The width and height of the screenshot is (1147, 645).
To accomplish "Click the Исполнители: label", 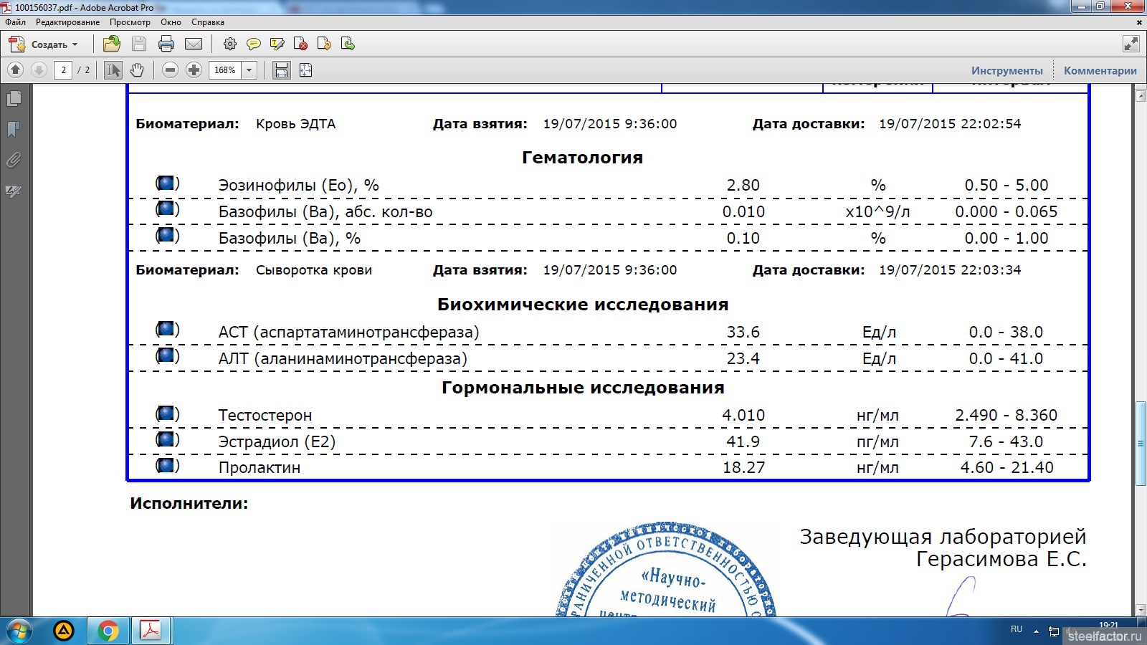I will tap(189, 504).
